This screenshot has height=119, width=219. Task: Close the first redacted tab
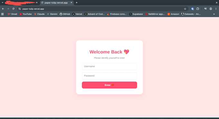click(37, 3)
